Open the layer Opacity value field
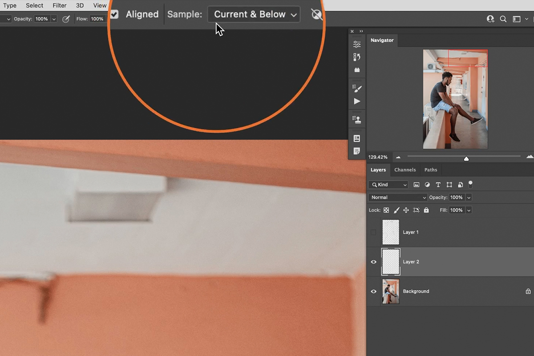Screen dimensions: 534x356 click(x=457, y=197)
